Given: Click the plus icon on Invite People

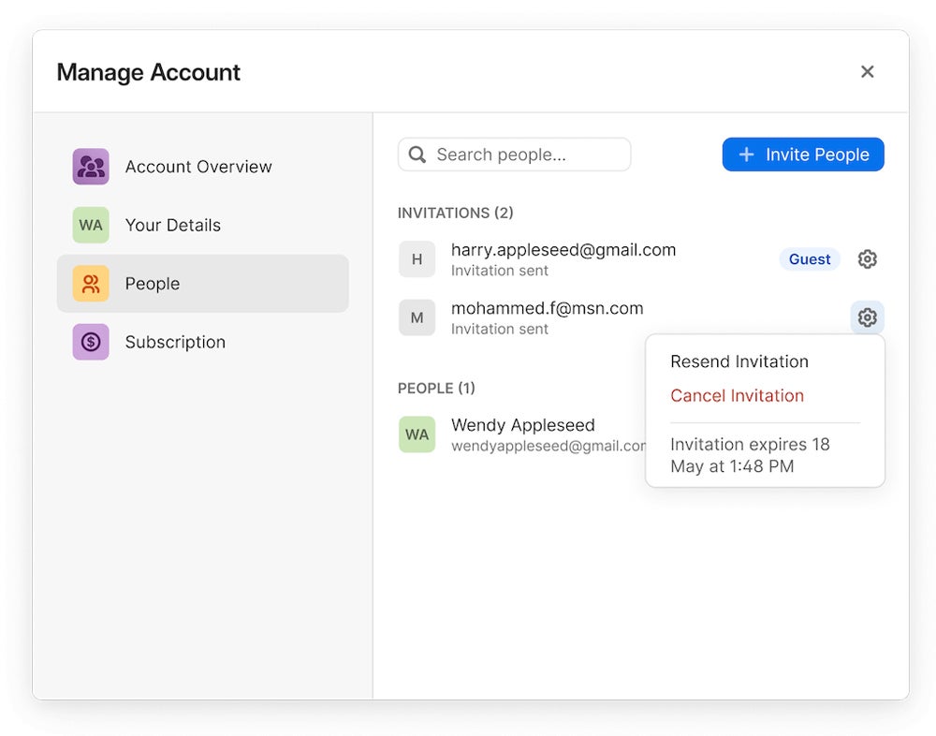Looking at the screenshot, I should 746,155.
